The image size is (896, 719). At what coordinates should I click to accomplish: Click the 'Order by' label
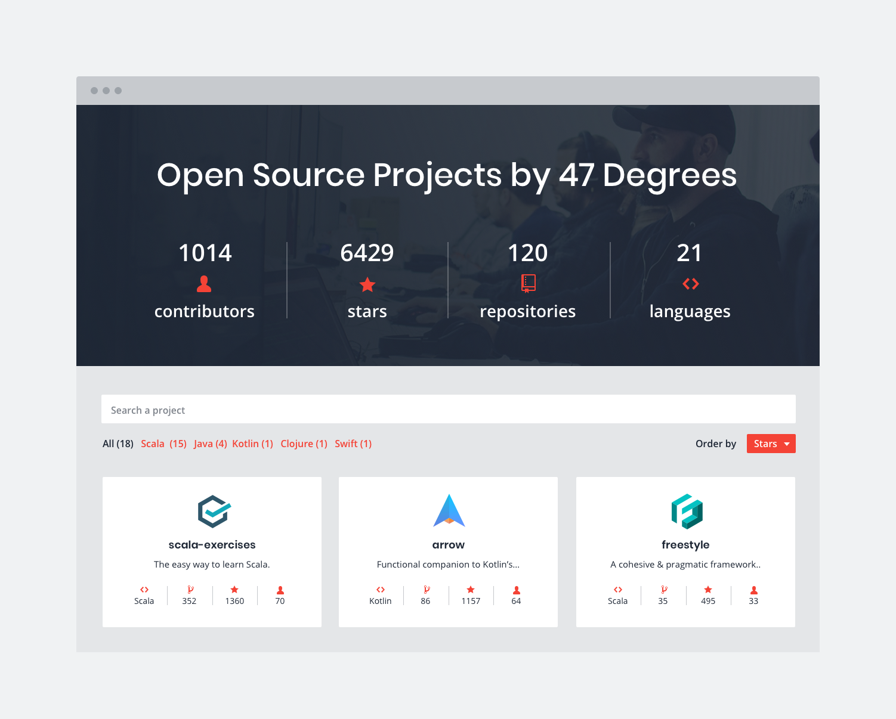click(x=716, y=444)
